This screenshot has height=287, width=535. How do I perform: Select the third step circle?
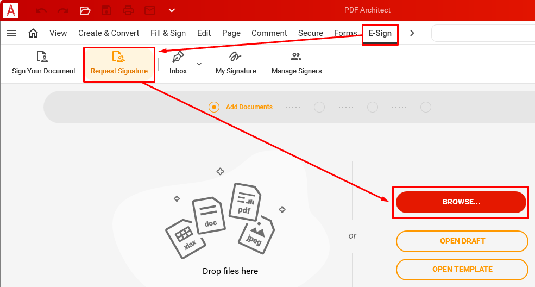pyautogui.click(x=373, y=107)
